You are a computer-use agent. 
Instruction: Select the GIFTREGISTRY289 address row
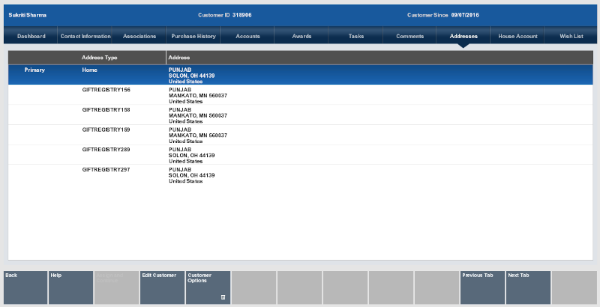pyautogui.click(x=301, y=155)
